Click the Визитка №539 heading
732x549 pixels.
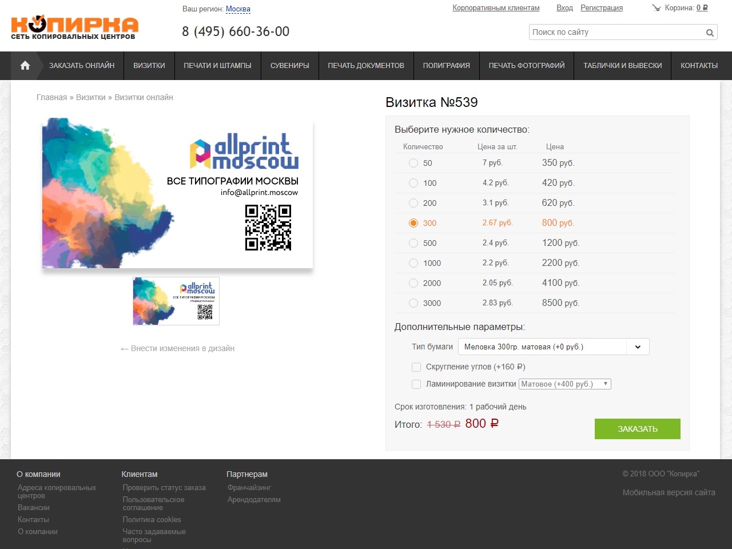(432, 102)
